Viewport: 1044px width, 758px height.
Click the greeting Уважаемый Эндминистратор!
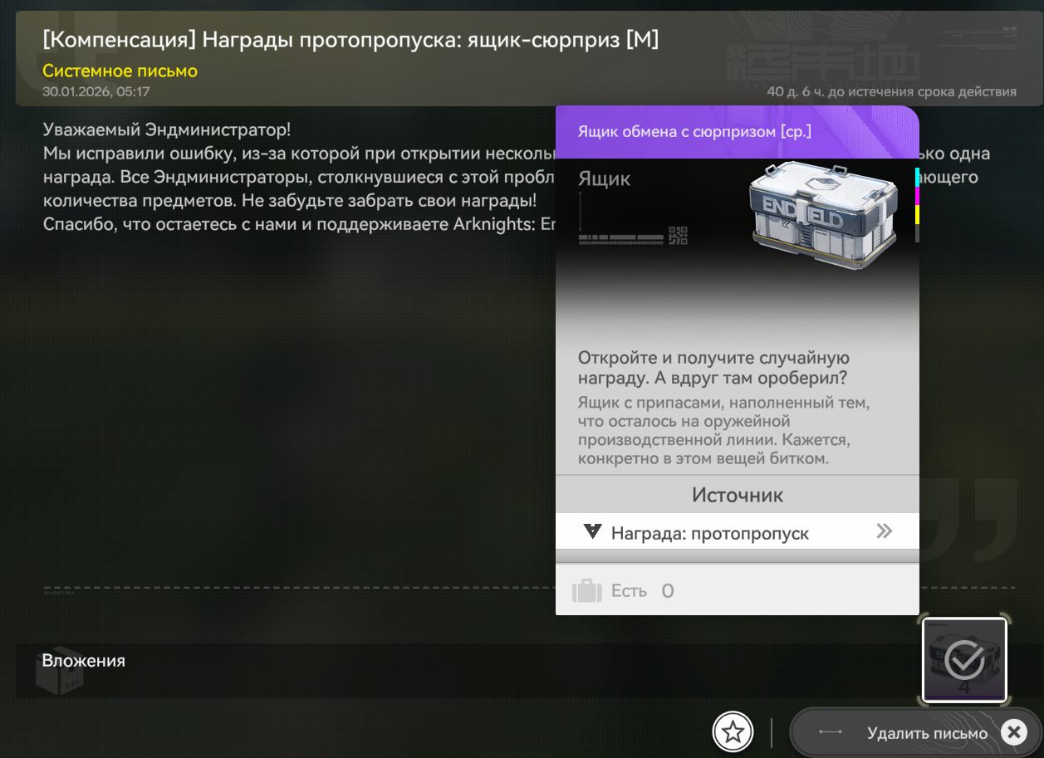click(x=167, y=131)
